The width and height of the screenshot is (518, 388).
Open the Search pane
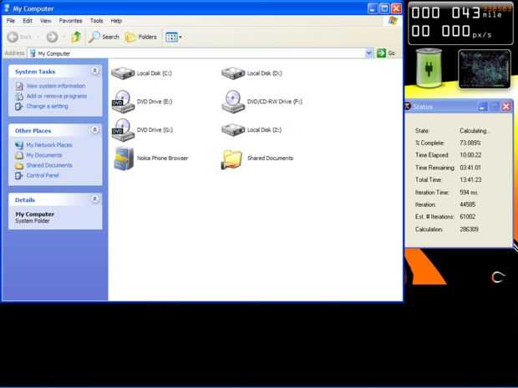click(104, 37)
